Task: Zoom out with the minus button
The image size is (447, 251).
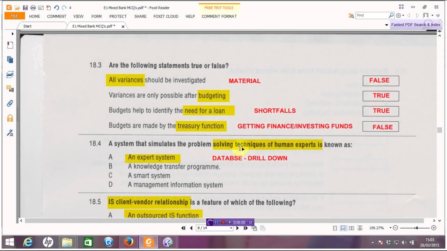Action: (x=395, y=228)
